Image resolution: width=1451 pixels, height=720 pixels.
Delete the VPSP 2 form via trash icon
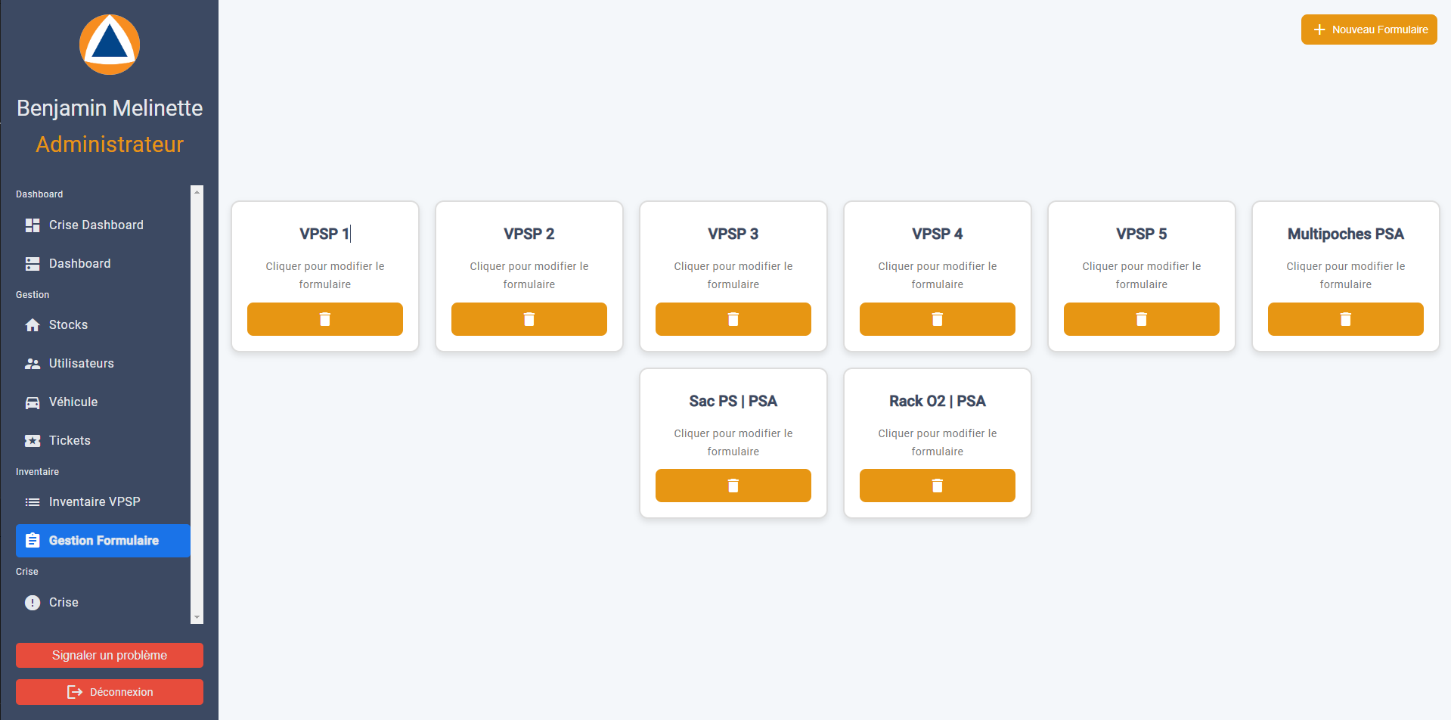(x=529, y=319)
